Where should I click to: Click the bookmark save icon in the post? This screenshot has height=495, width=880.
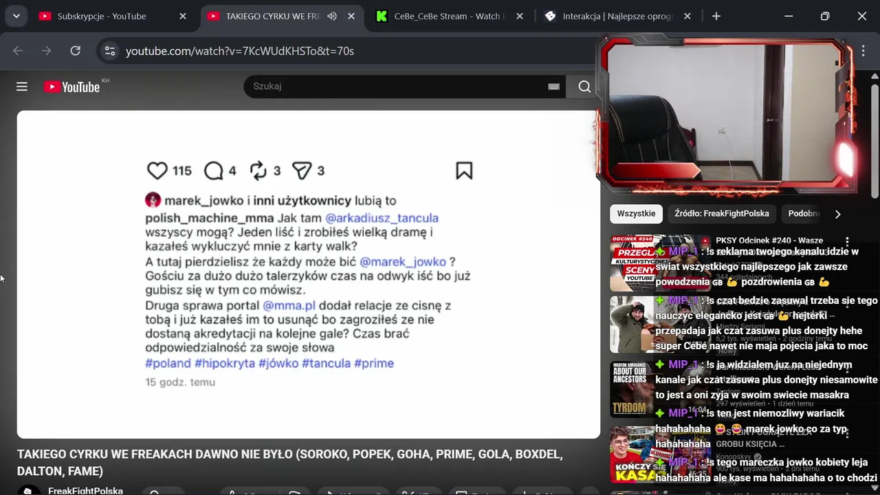(x=464, y=170)
